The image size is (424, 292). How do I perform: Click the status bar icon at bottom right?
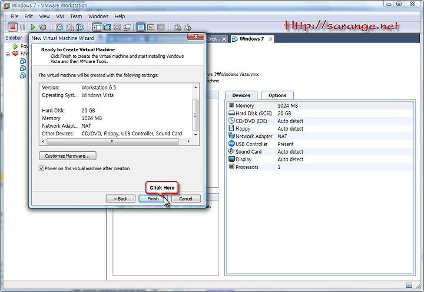pyautogui.click(x=409, y=286)
